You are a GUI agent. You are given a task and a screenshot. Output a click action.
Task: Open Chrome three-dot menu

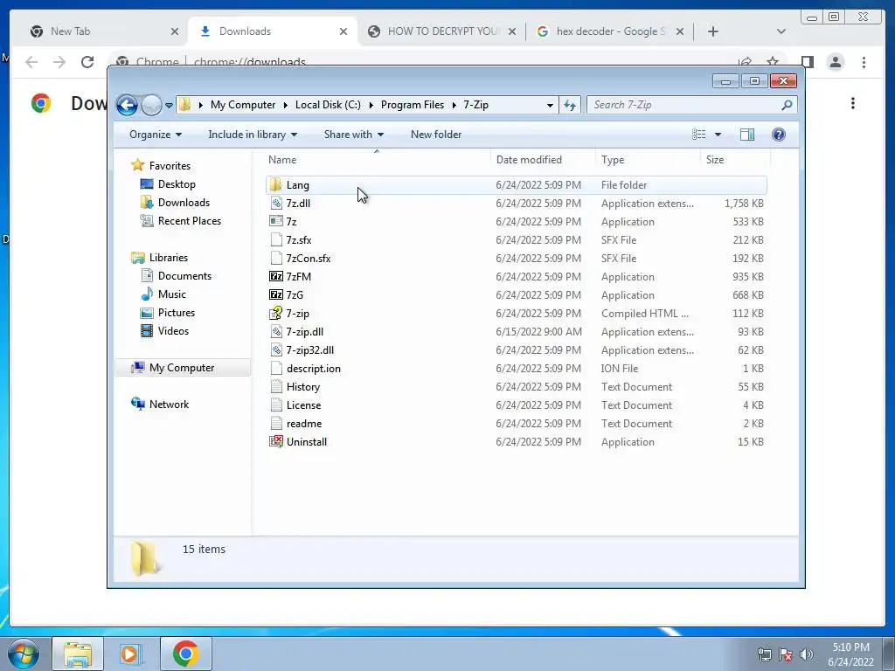[864, 62]
